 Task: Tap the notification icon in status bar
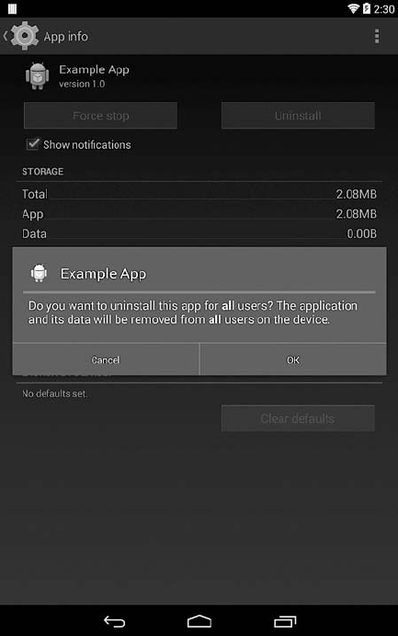(12, 8)
